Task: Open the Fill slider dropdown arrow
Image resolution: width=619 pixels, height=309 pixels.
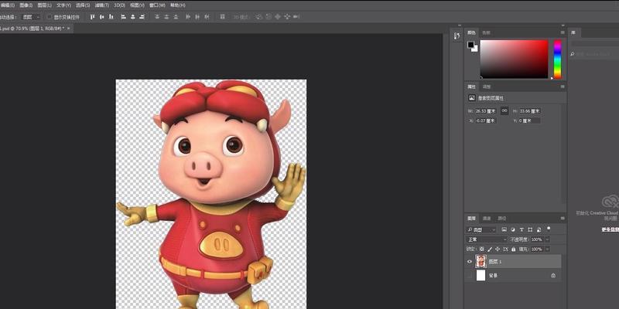Action: tap(547, 249)
